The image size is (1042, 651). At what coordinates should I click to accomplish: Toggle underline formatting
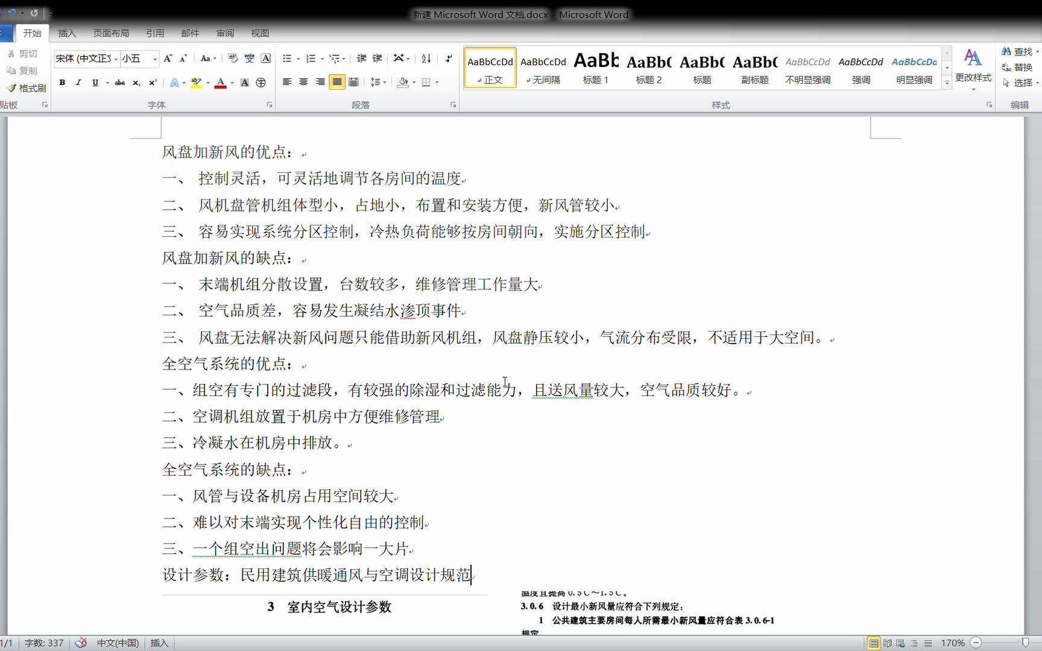tap(95, 83)
